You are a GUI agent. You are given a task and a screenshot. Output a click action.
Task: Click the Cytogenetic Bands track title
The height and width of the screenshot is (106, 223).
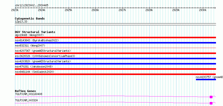coord(30,18)
